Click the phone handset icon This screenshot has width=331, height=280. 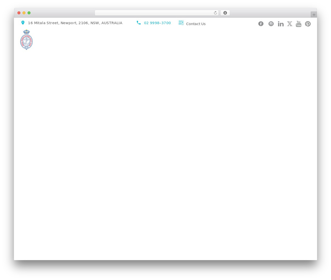coord(139,23)
